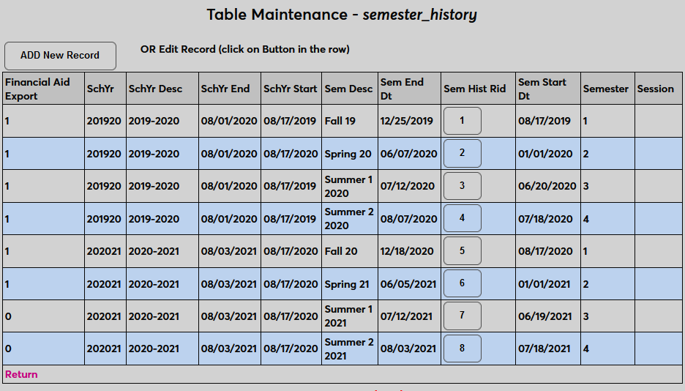Click the Sem Desc cell 'Fall 19'

click(x=340, y=121)
